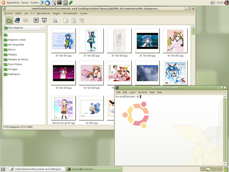Viewport: 229px width, 172px height.
Task: Open the Paisajes folder
Action: (x=10, y=55)
